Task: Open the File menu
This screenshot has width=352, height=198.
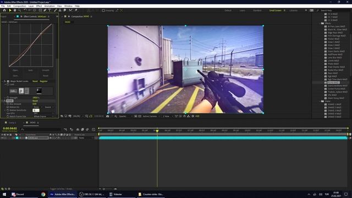Action: [x=3, y=6]
